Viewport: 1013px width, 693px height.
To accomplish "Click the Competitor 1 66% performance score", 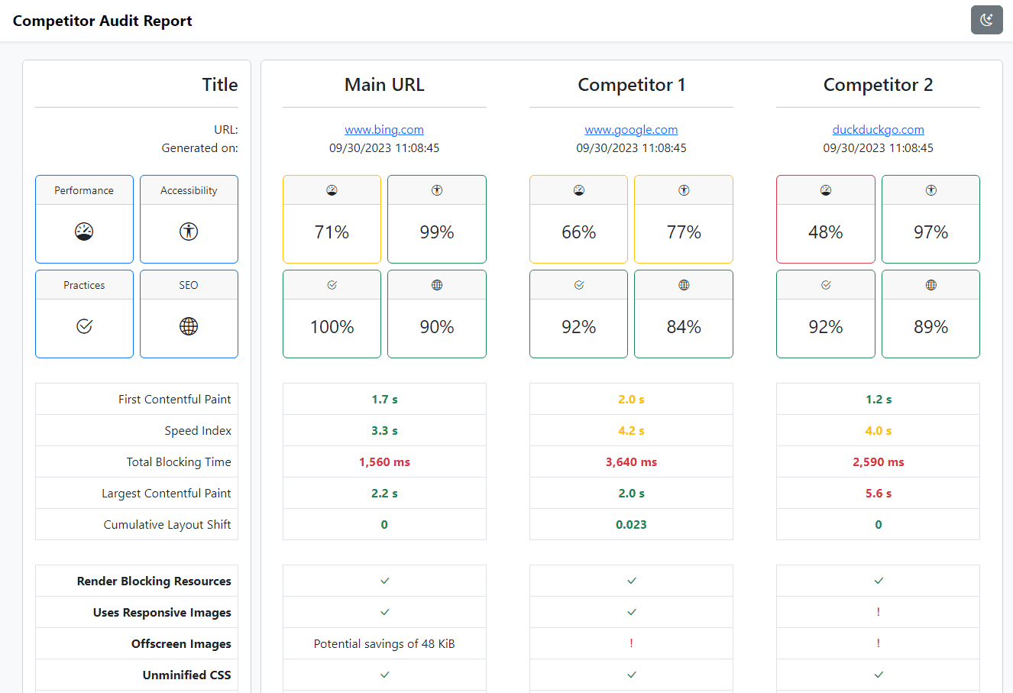I will 579,232.
